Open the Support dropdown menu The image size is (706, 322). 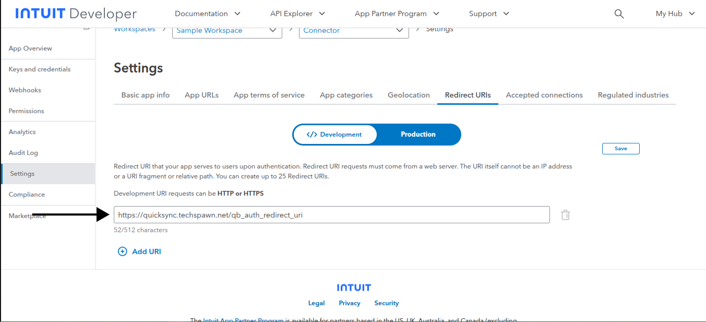tap(488, 14)
